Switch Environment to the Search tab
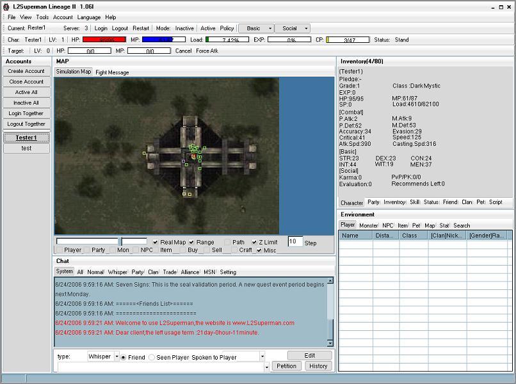Screen dimensions: 516x384 [462, 225]
